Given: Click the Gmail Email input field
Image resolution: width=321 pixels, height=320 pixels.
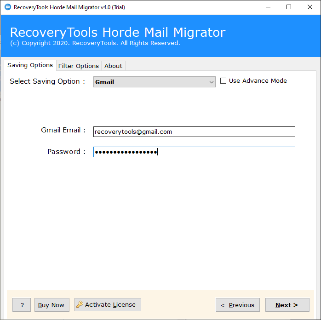Looking at the screenshot, I should click(194, 132).
